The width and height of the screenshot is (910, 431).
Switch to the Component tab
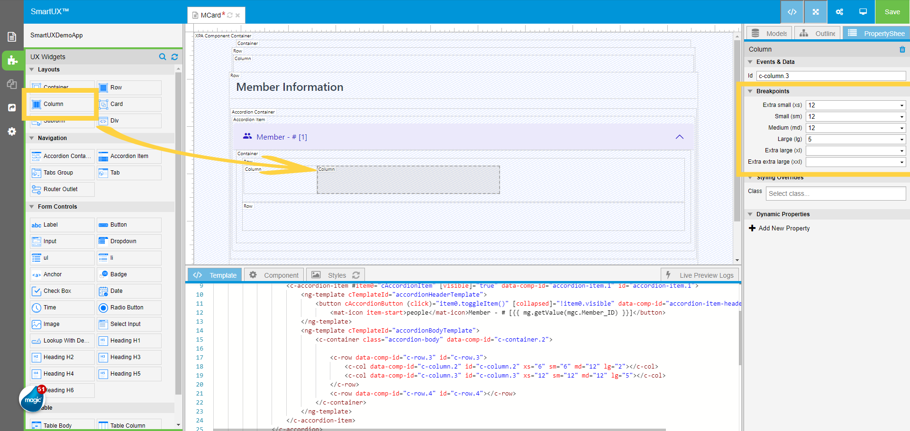point(274,275)
